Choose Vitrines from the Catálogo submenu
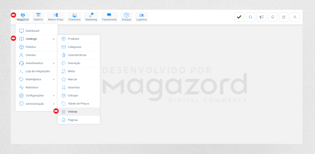This screenshot has height=154, width=315. [79, 112]
